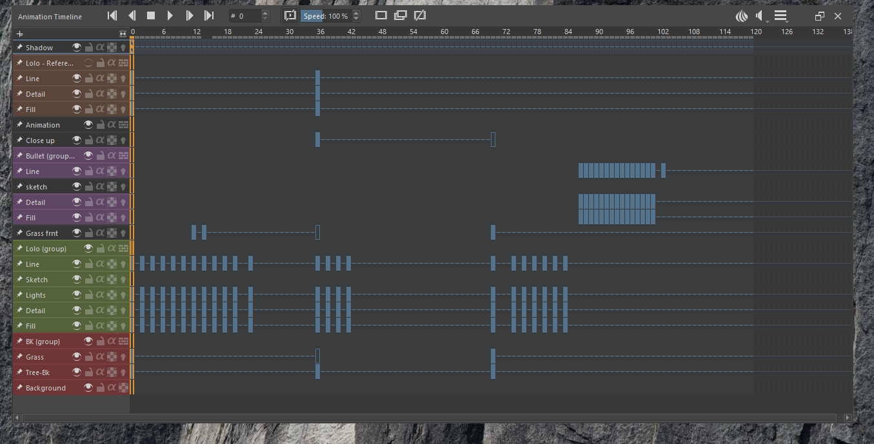Jump to the first frame

click(x=112, y=15)
